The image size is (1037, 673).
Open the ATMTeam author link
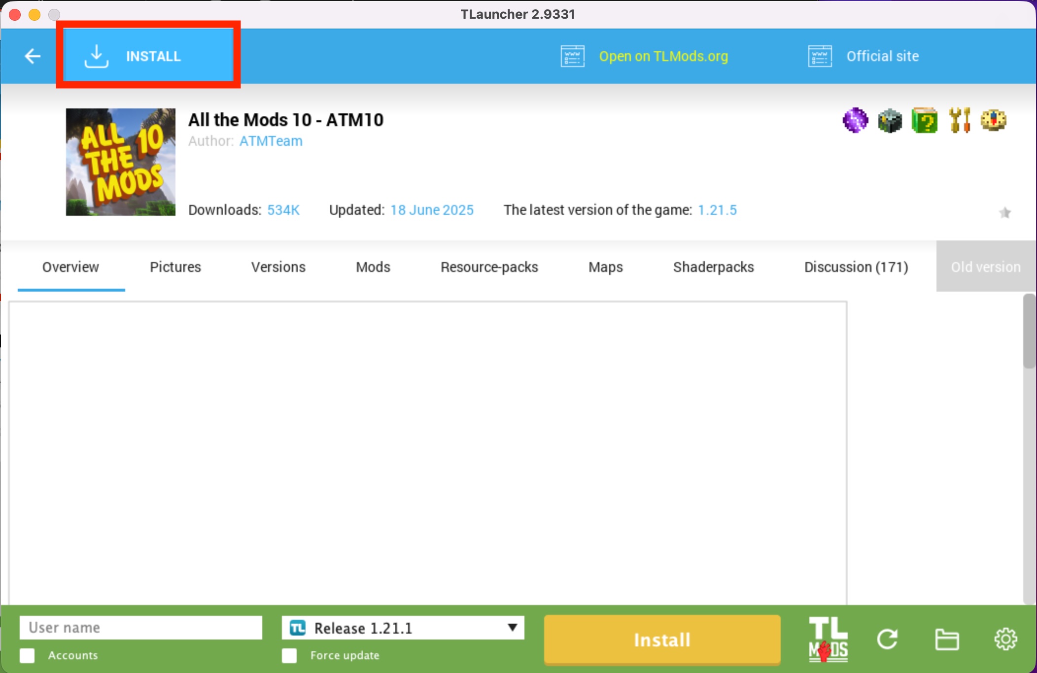pyautogui.click(x=271, y=141)
